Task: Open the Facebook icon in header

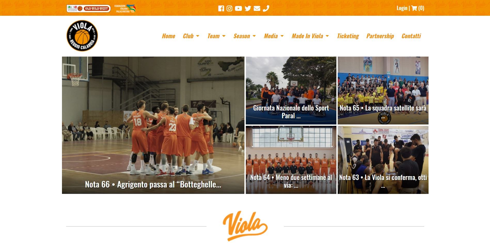Action: pyautogui.click(x=221, y=9)
